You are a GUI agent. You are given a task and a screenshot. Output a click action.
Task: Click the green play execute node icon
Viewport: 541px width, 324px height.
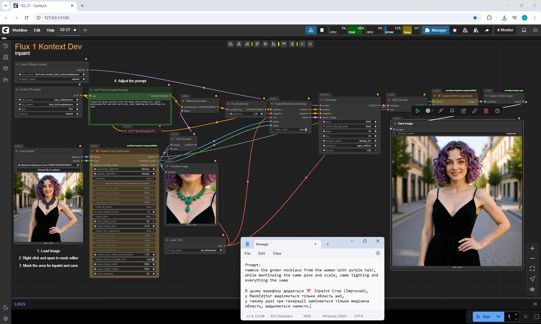pos(418,111)
